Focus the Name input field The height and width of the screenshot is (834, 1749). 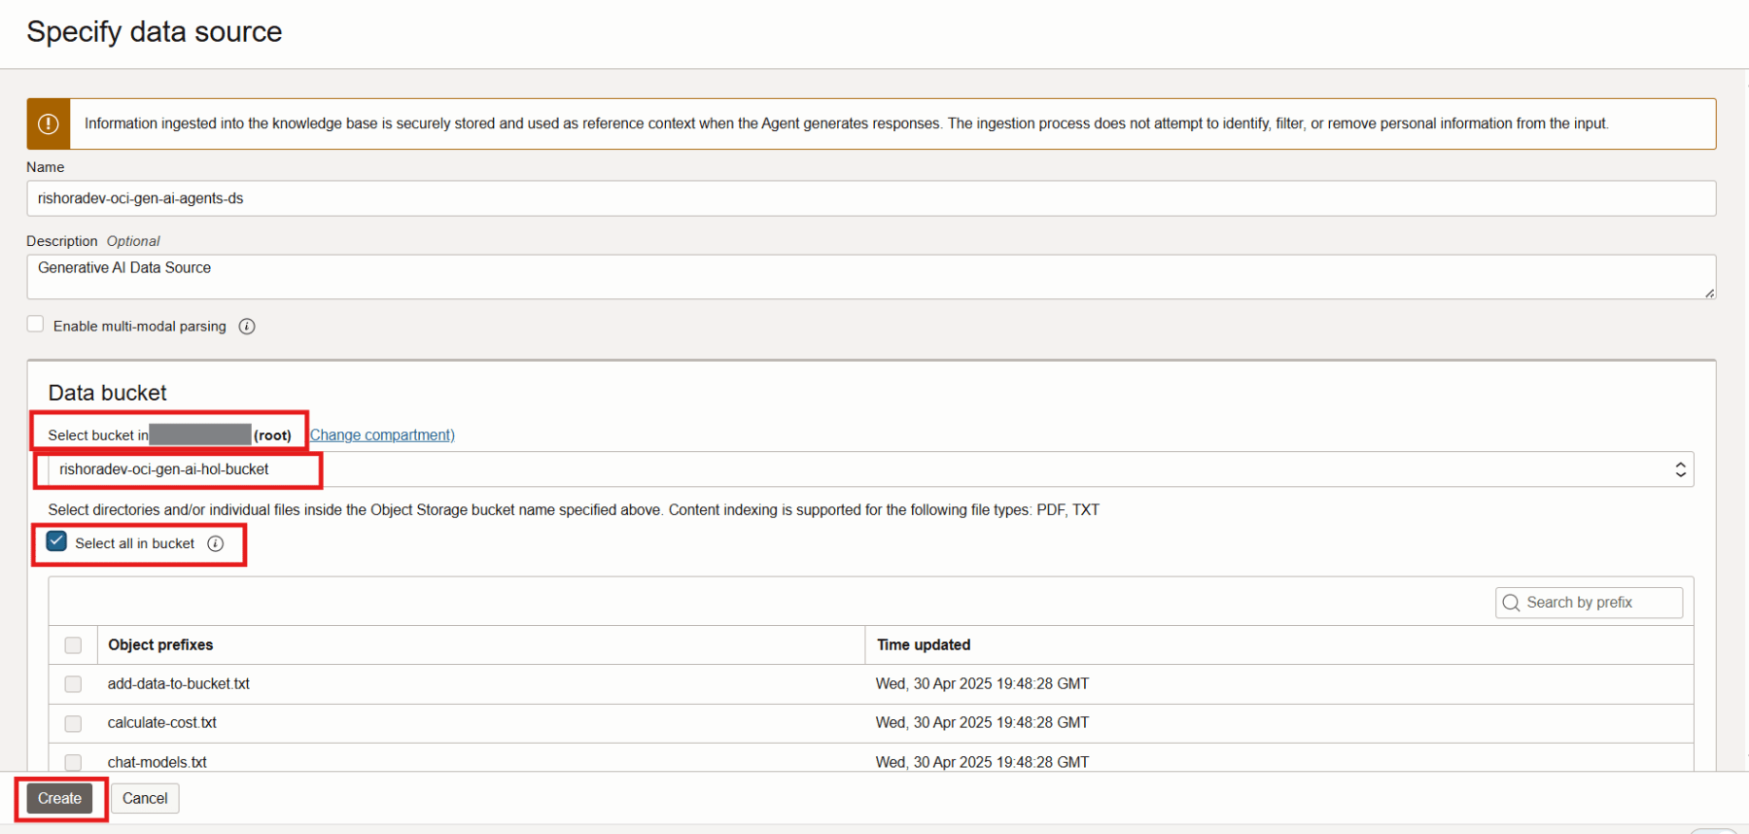pyautogui.click(x=870, y=199)
